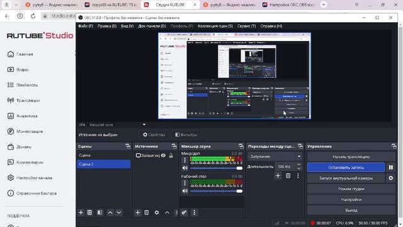Open OBS Настройки button
The image size is (403, 227).
point(351,199)
